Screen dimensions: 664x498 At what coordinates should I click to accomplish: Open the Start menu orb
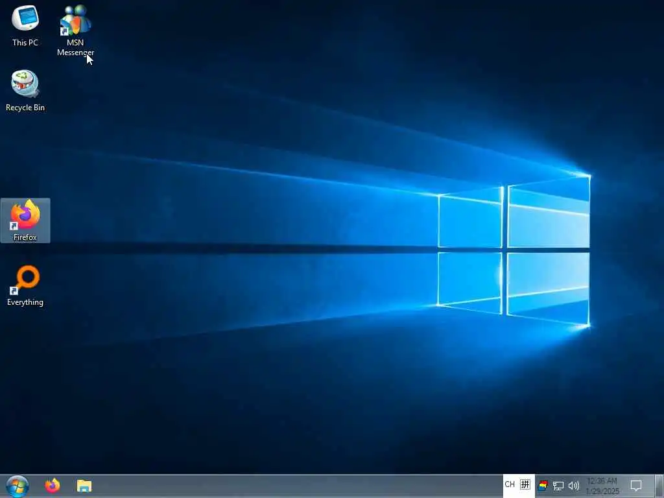click(x=18, y=486)
